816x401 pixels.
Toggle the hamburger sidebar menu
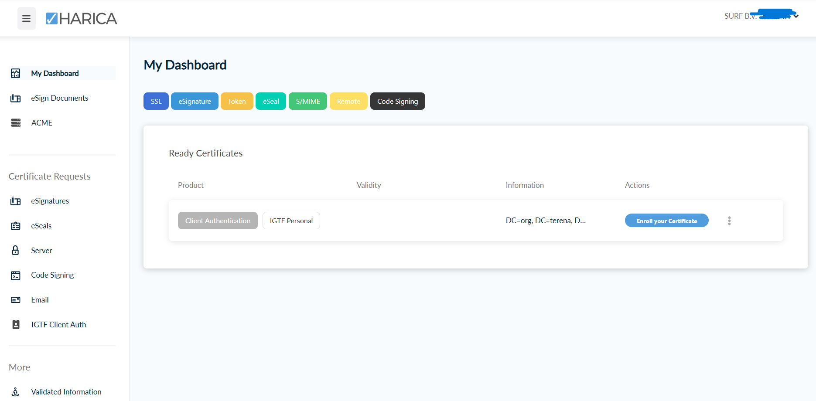(x=27, y=18)
